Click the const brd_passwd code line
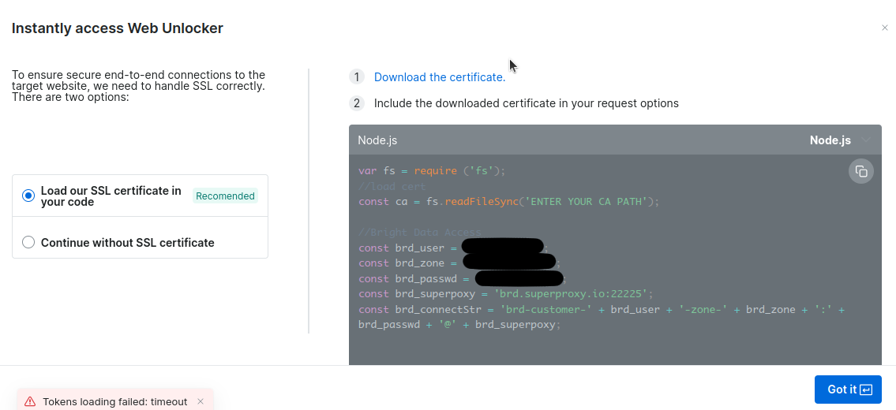896x410 pixels. (462, 278)
